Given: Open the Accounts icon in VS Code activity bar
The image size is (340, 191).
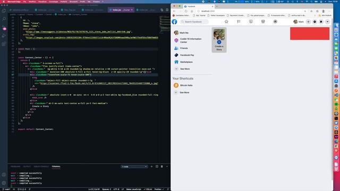Looking at the screenshot, I should pos(4,175).
